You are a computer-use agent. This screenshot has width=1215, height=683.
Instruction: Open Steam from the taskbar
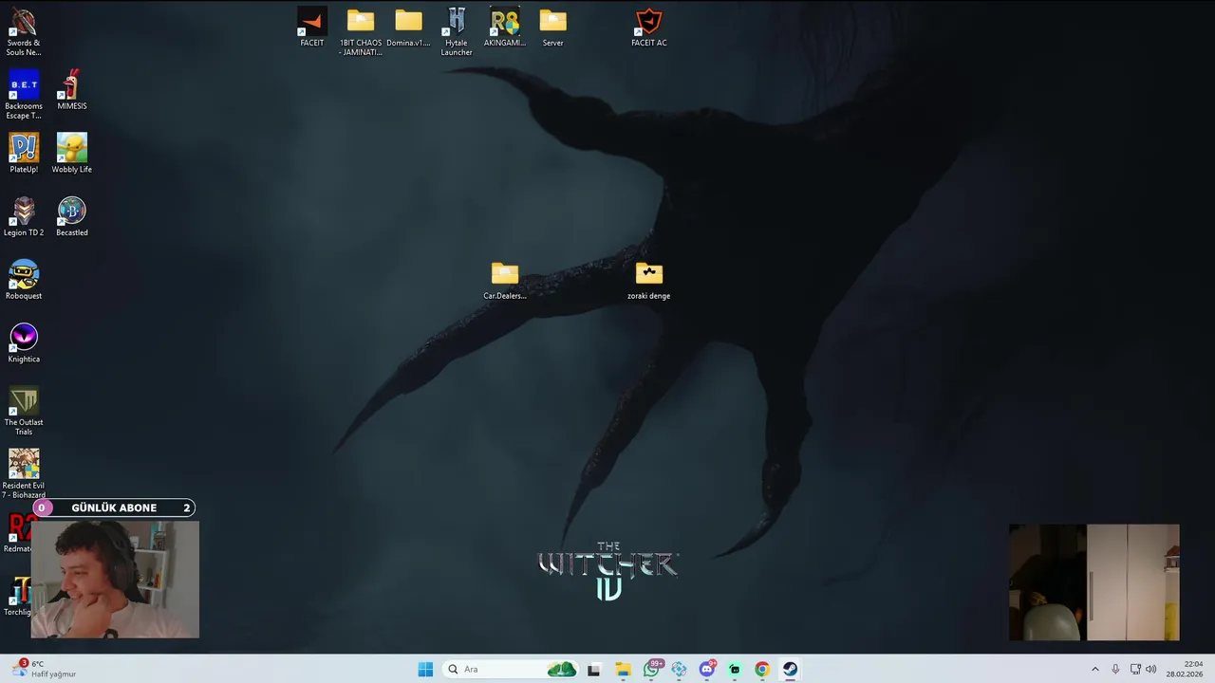click(790, 669)
